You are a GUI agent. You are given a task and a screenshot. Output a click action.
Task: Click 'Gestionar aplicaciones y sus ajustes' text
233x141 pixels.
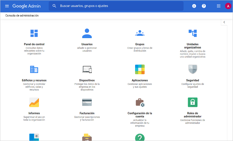point(140,85)
